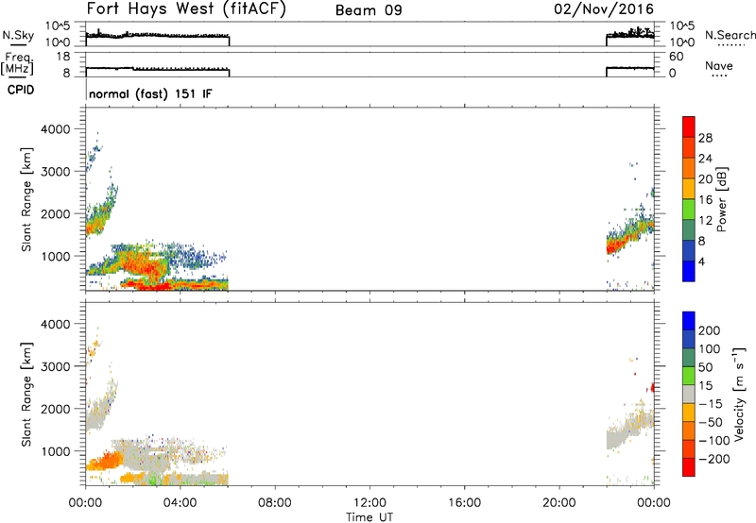Image resolution: width=756 pixels, height=523 pixels.
Task: Click the '4000' tick in power panel
Action: pos(55,129)
